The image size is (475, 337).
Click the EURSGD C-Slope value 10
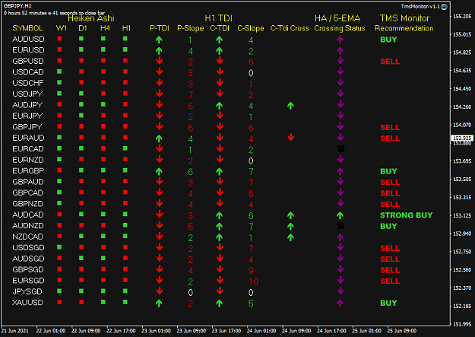[x=253, y=281]
